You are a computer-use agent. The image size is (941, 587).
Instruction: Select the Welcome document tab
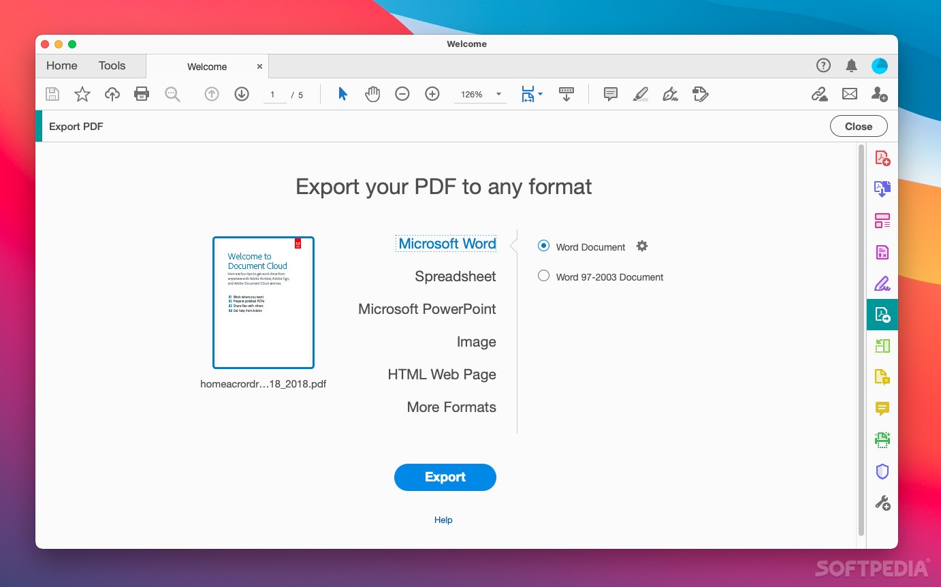click(x=207, y=67)
